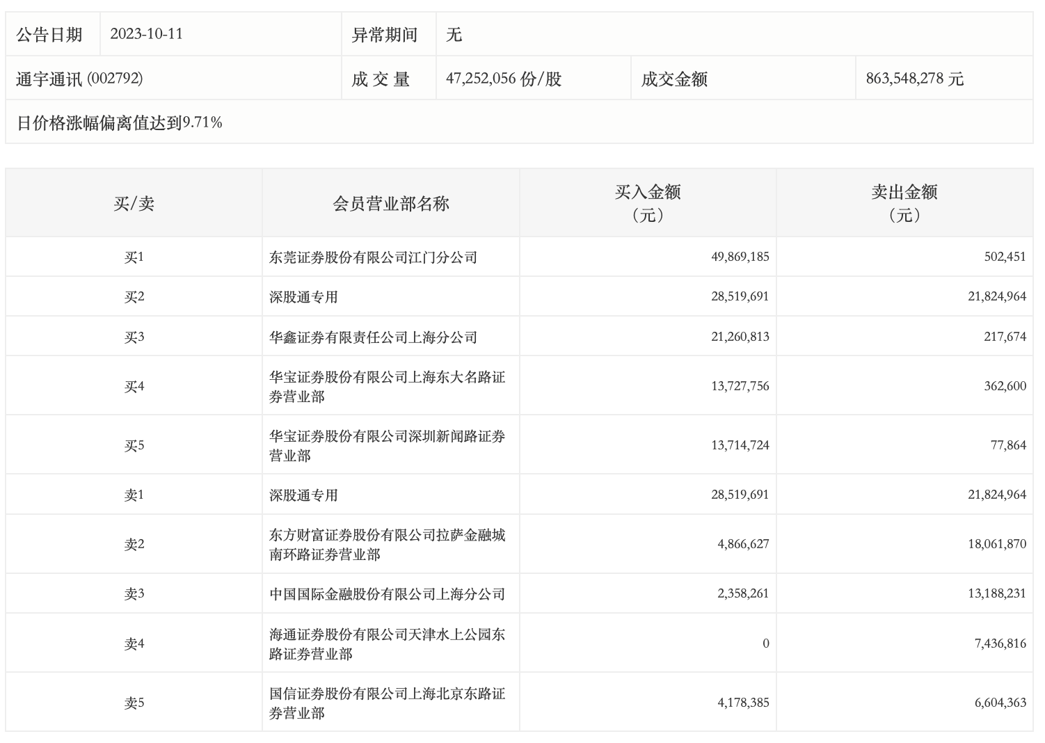Select 华鑫证券有限责任公司上海分公司 broker name
Screen dimensions: 1045x743
(x=373, y=337)
